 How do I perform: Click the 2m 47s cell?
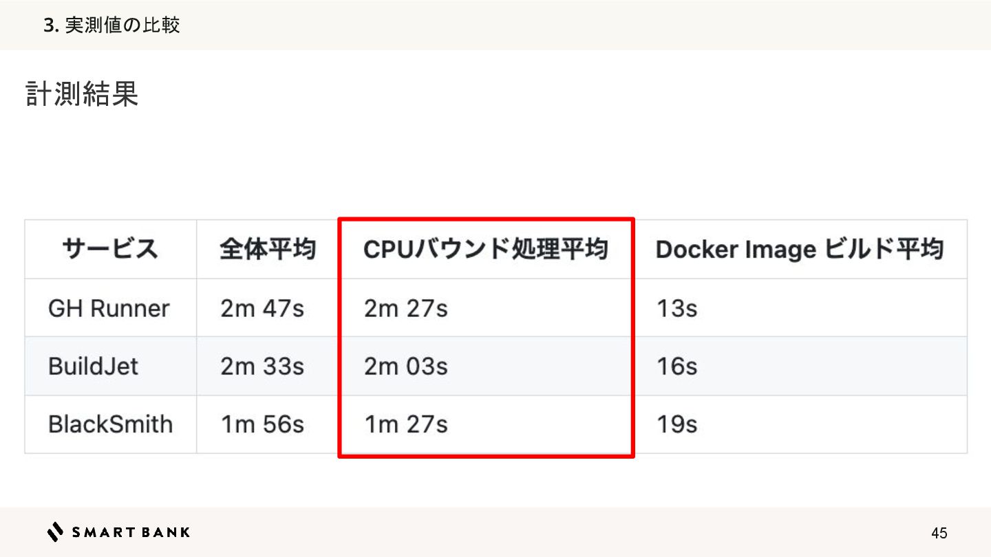[262, 308]
